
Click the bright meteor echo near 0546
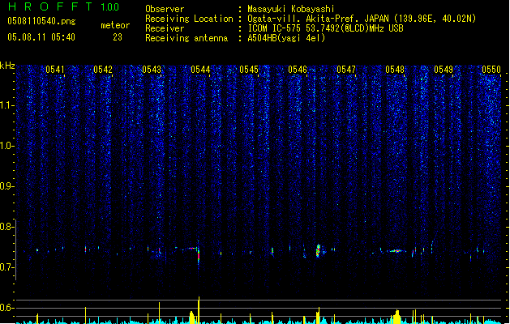click(319, 251)
